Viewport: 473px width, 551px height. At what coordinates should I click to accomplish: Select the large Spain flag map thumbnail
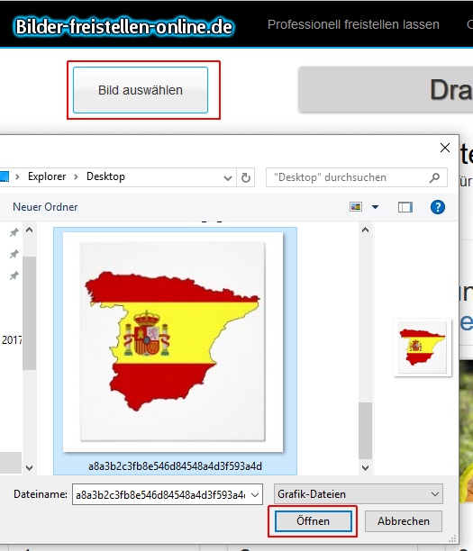(x=173, y=342)
